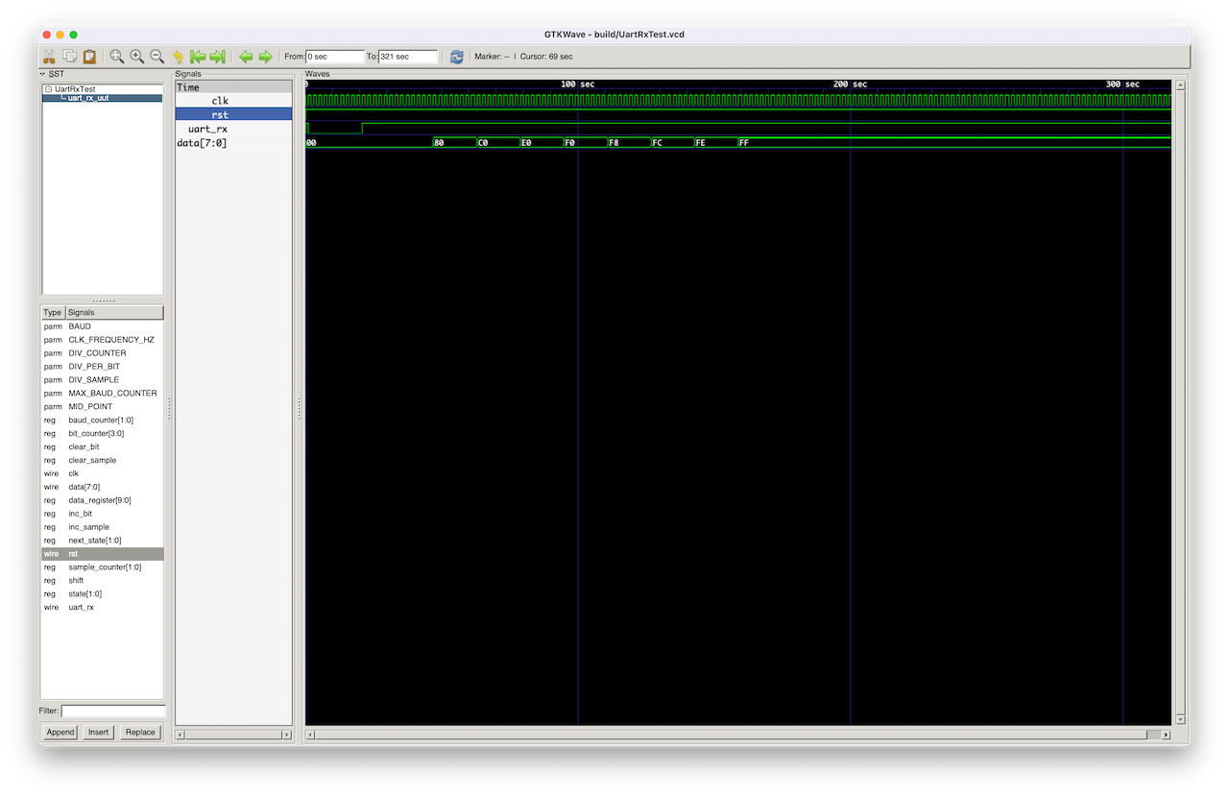Jump to the start of the time range
This screenshot has height=796, width=1229.
click(198, 57)
